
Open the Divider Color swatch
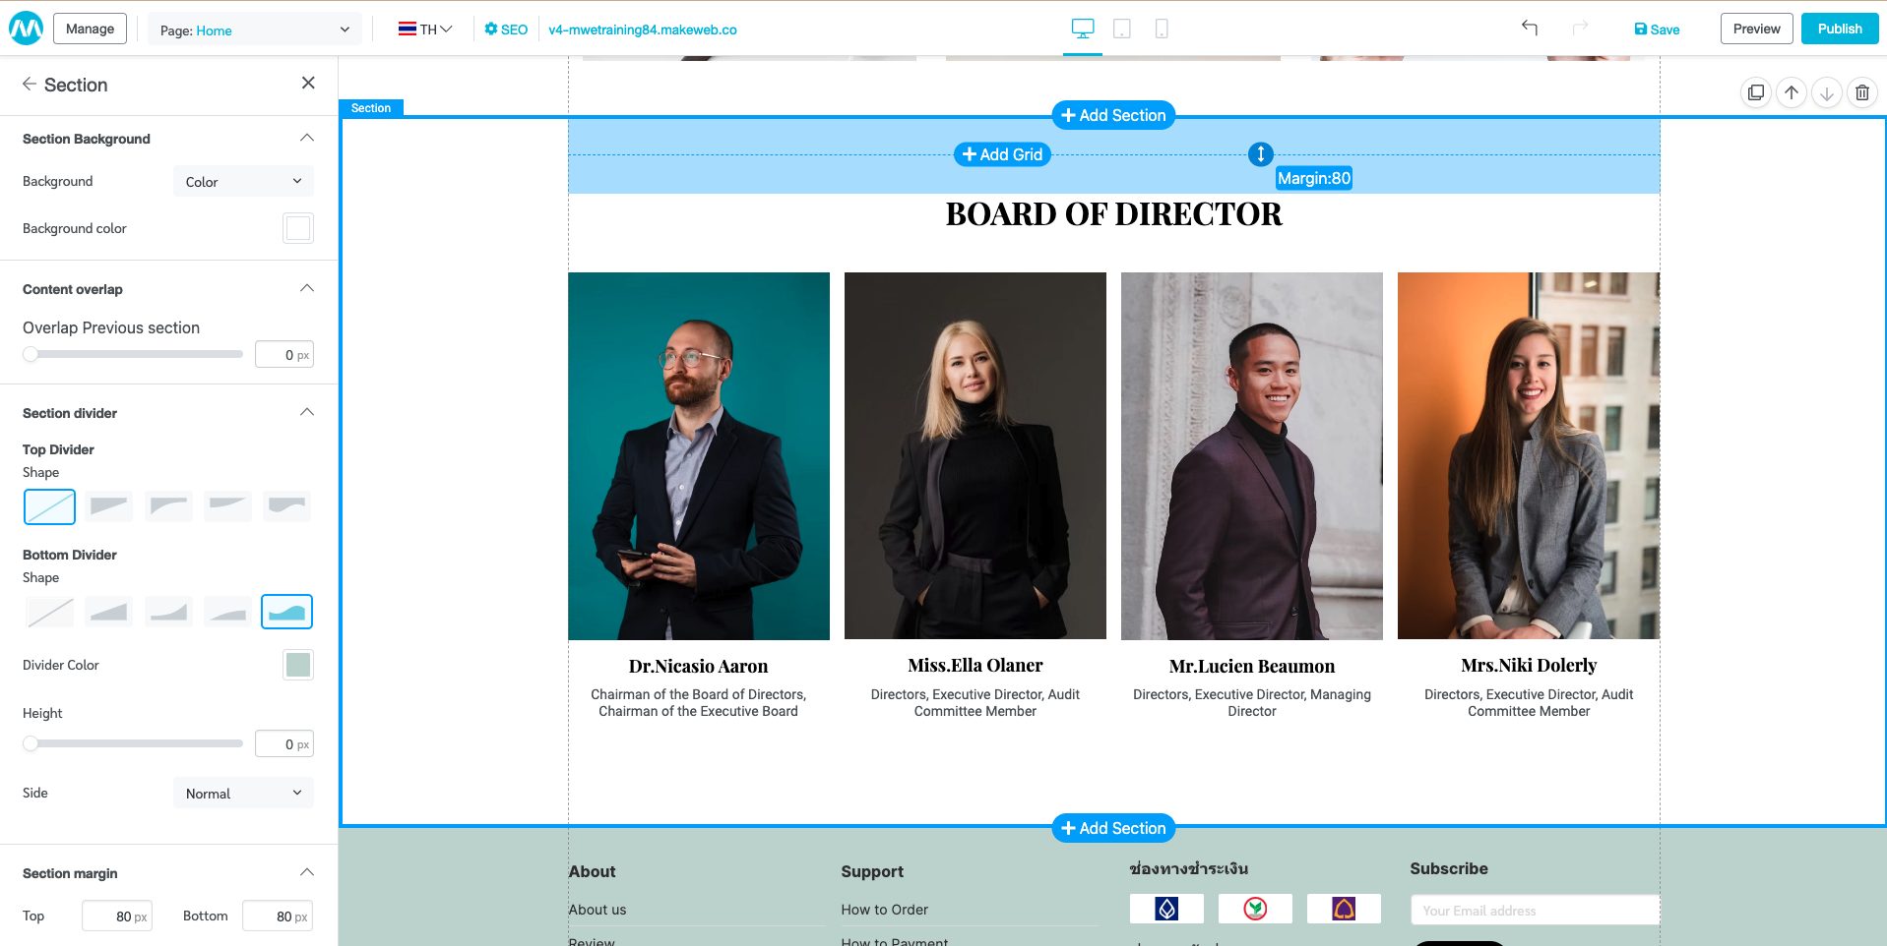tap(297, 665)
